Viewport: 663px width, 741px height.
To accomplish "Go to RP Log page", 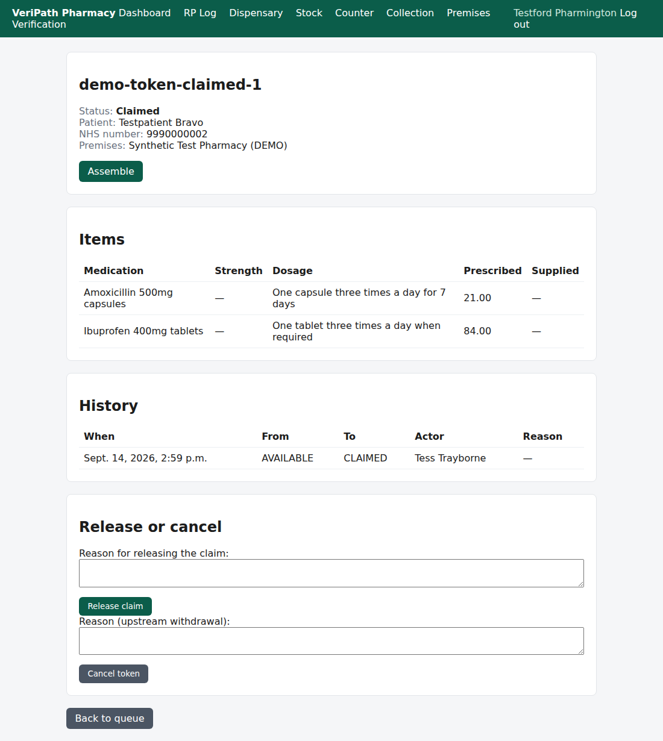I will [x=200, y=13].
